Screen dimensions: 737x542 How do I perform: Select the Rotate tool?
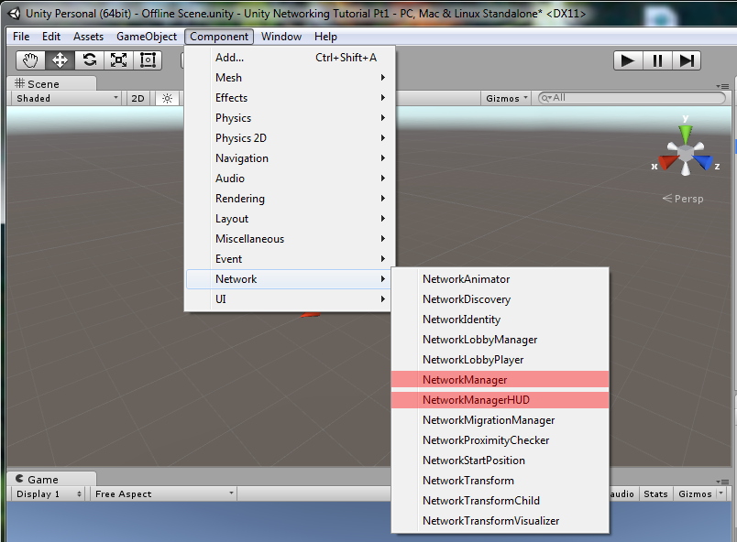click(89, 60)
